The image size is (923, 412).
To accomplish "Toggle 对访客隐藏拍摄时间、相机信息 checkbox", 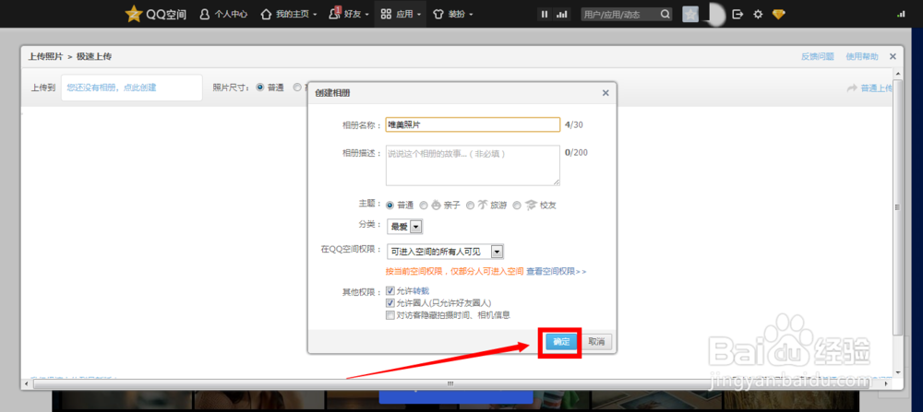I will pos(390,315).
